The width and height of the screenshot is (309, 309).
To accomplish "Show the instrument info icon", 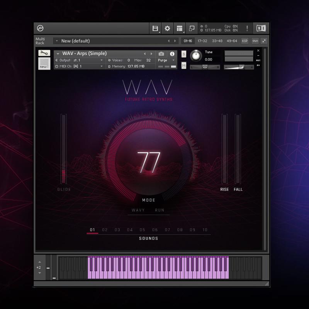I will (172, 54).
